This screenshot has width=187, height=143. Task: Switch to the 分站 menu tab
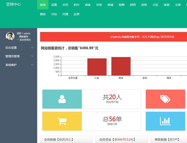click(x=54, y=14)
